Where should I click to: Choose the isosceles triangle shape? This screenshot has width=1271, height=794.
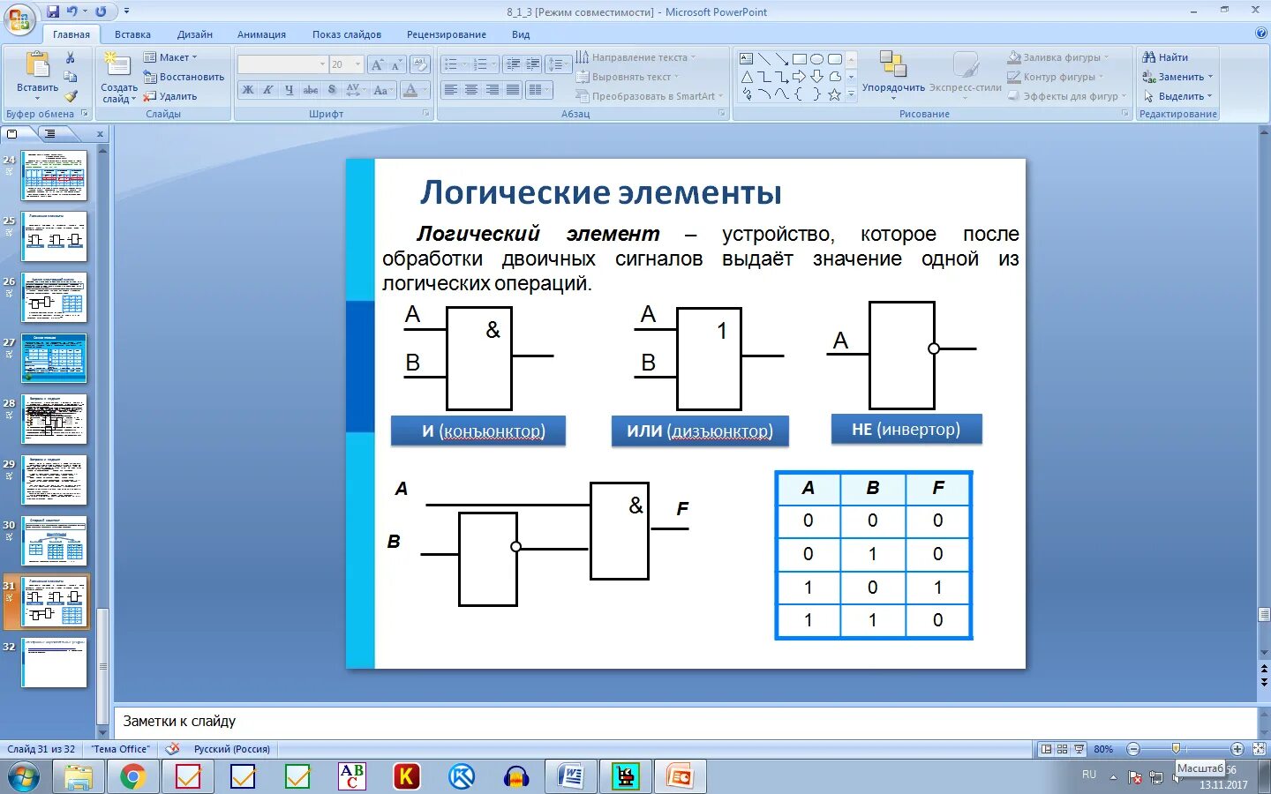coord(747,77)
